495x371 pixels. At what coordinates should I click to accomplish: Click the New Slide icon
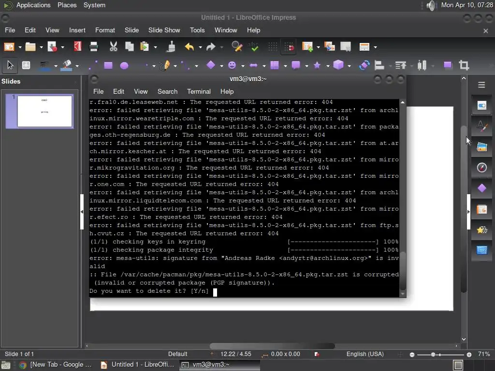(307, 47)
